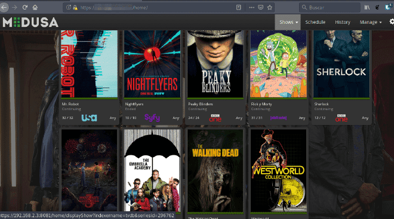This screenshot has height=219, width=394.
Task: Click Any quality label on Mr. Robot card
Action: [x=113, y=118]
